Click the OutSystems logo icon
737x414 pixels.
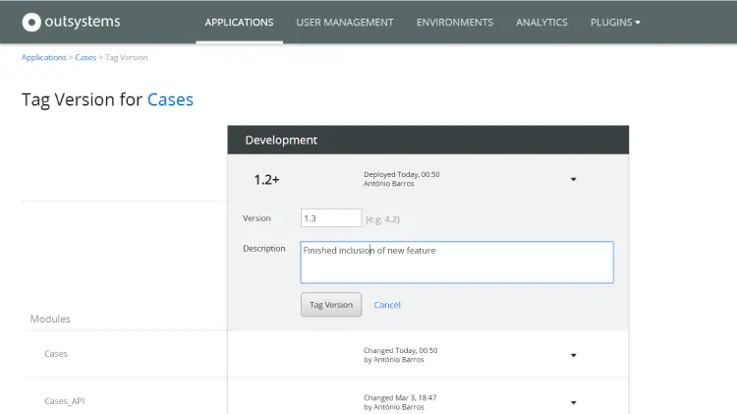[x=31, y=22]
